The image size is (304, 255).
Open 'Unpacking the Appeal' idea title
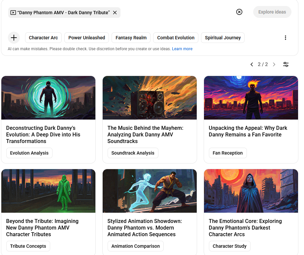[248, 131]
